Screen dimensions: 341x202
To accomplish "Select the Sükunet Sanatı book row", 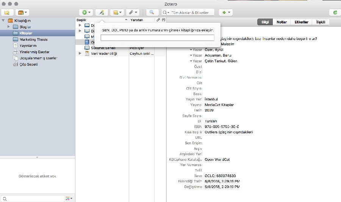I will pos(103,48).
